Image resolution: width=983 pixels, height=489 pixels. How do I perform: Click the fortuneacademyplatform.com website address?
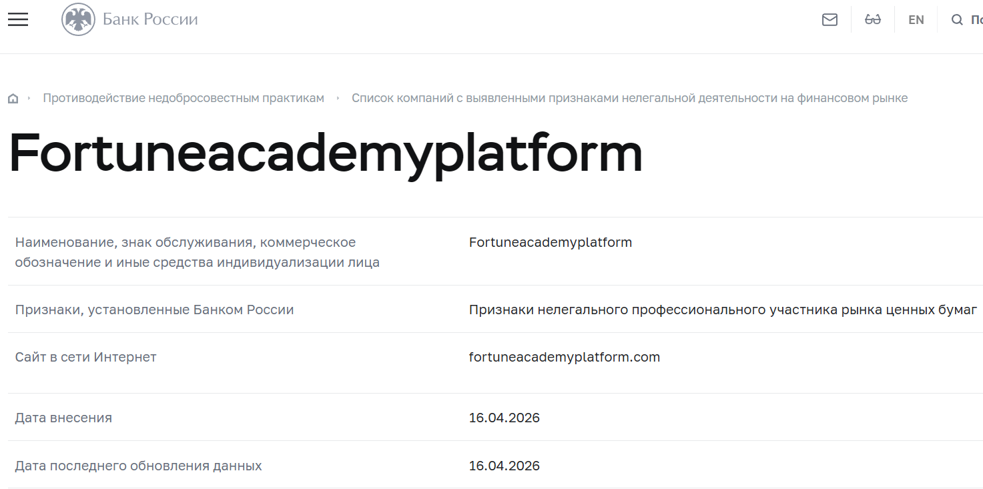pyautogui.click(x=564, y=357)
